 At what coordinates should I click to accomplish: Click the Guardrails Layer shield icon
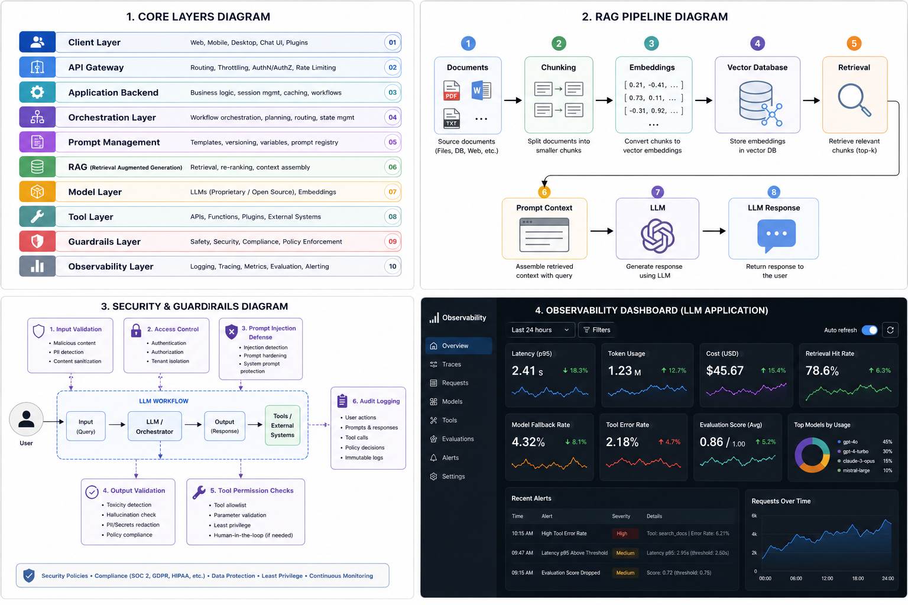click(37, 242)
